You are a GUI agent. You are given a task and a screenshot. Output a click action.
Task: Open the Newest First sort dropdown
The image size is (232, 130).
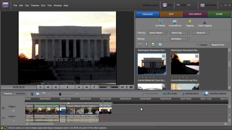point(220,45)
